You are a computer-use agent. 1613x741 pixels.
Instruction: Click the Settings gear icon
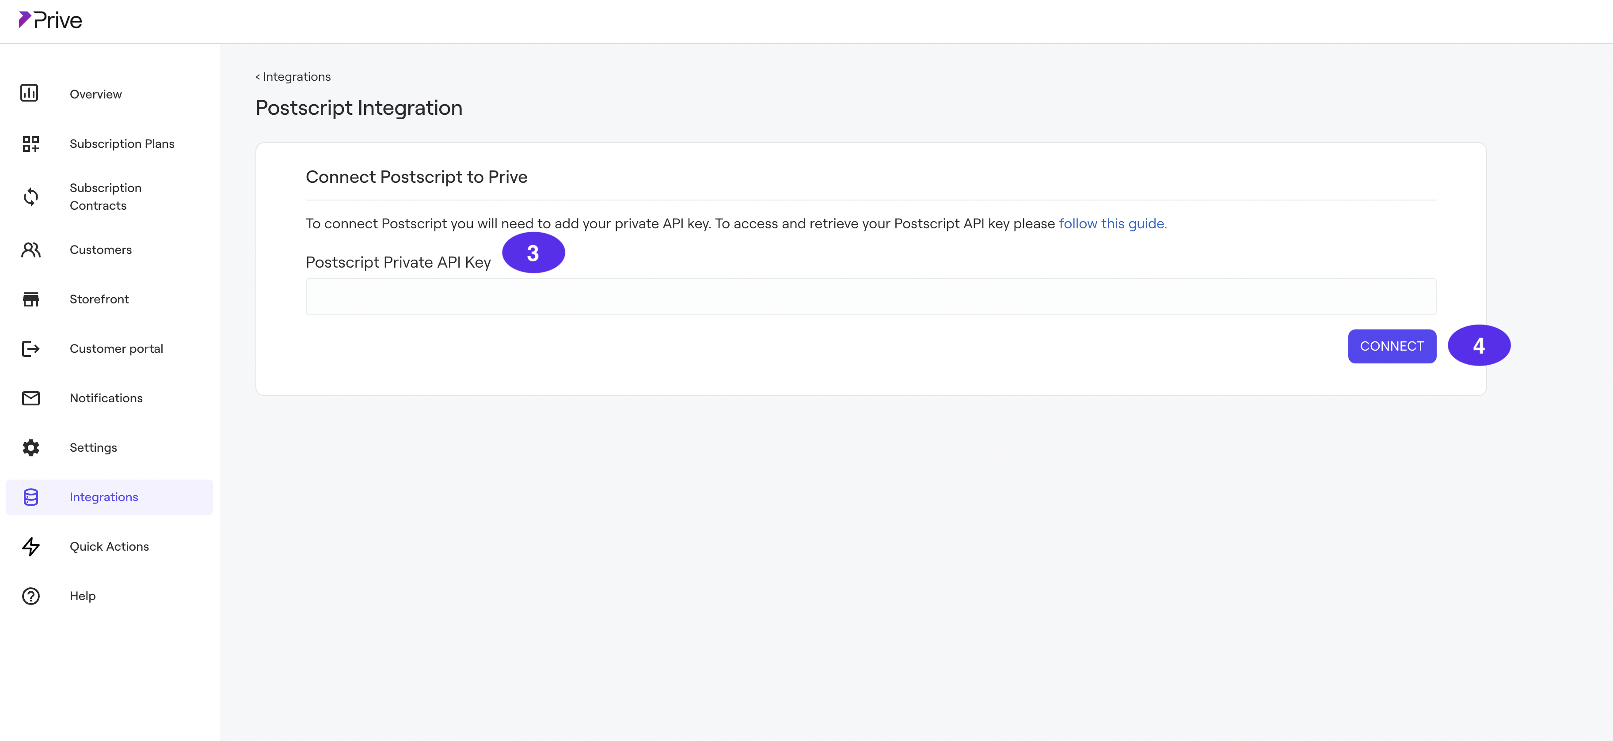point(30,447)
